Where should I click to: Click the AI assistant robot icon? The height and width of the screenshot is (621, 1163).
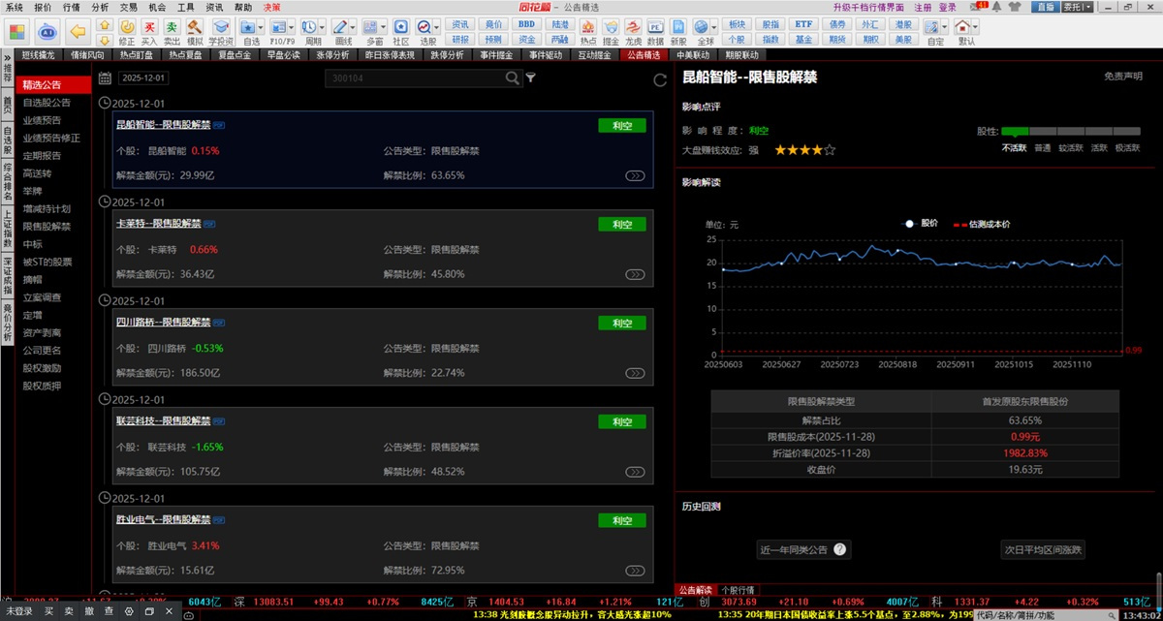tap(48, 31)
